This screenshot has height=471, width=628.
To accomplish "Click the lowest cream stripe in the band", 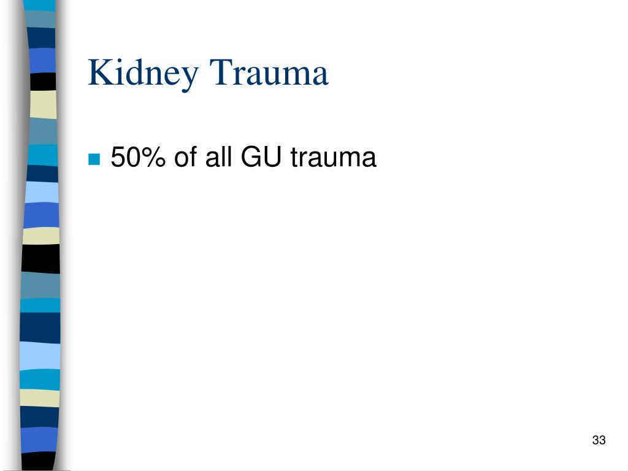I will pos(40,398).
